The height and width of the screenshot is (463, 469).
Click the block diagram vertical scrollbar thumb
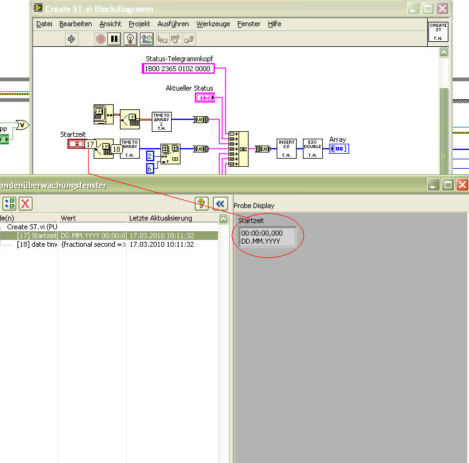pos(443,131)
